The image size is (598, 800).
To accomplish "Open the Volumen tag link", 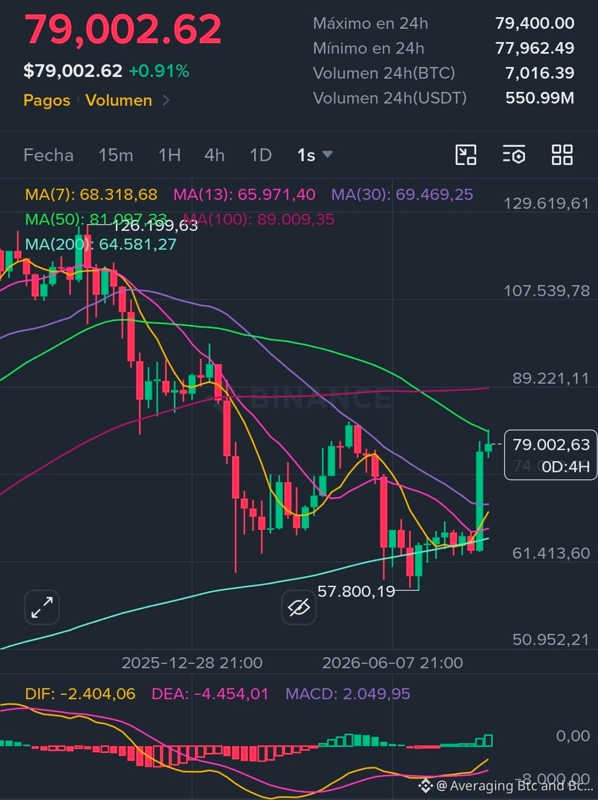I will 118,100.
